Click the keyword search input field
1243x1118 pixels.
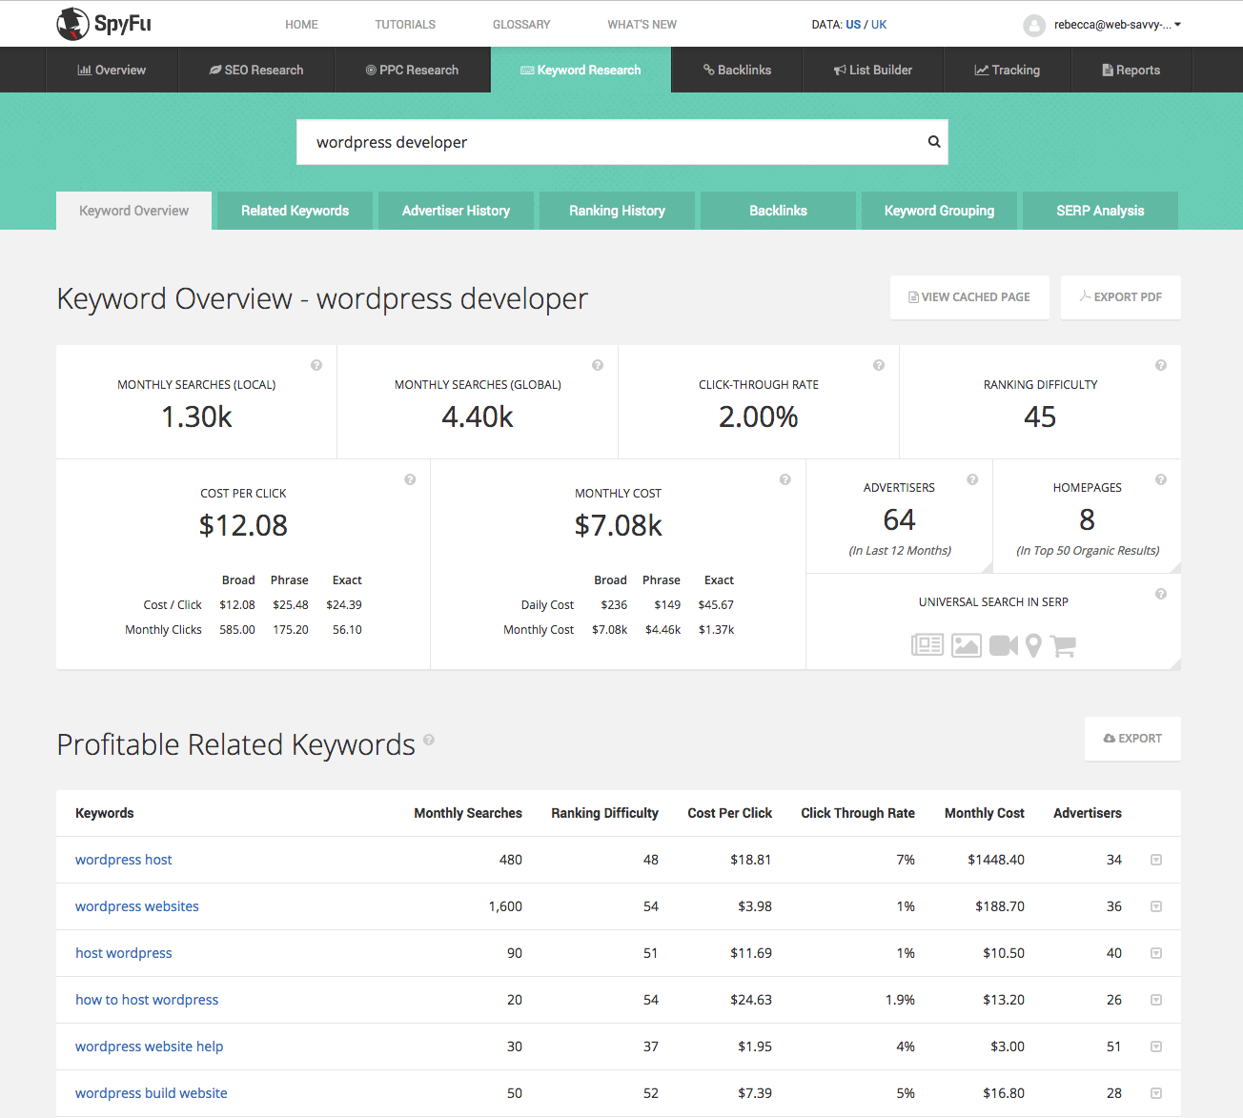610,142
